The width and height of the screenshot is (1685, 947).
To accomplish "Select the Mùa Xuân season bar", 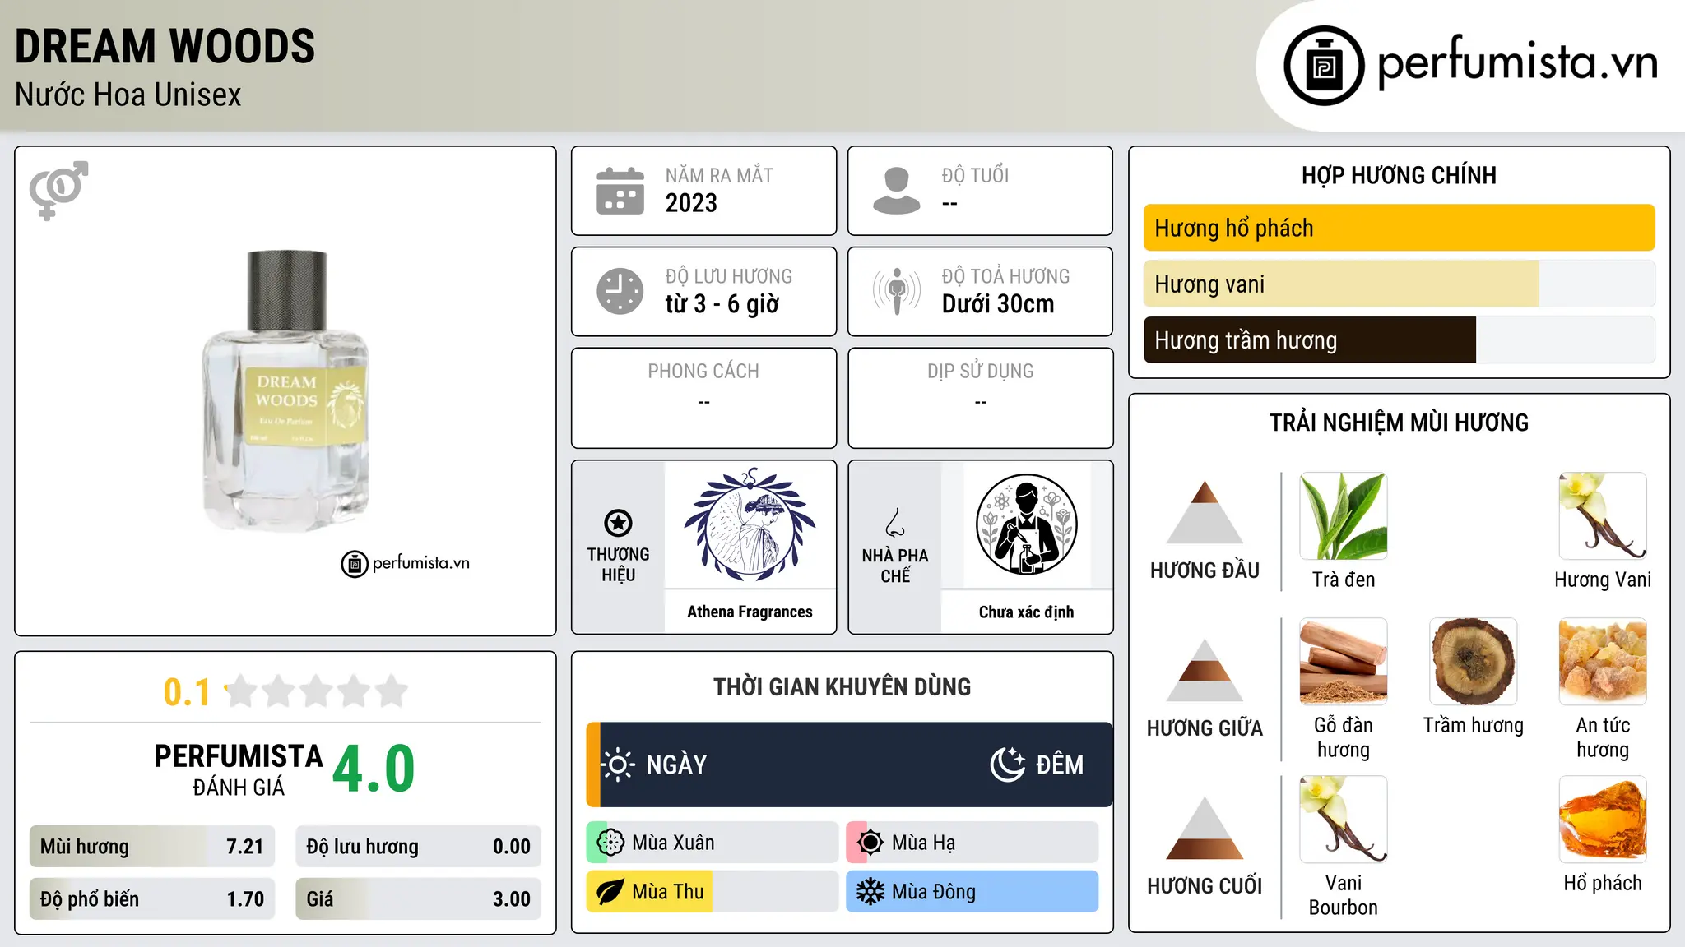I will (713, 843).
